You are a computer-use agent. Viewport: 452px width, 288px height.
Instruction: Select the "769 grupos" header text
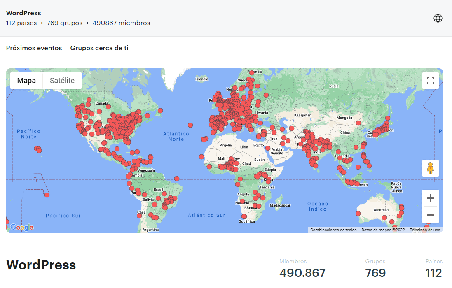65,23
